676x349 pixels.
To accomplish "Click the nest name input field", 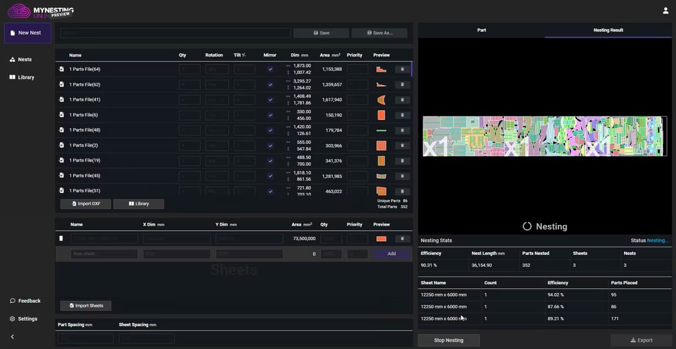I will click(x=176, y=33).
